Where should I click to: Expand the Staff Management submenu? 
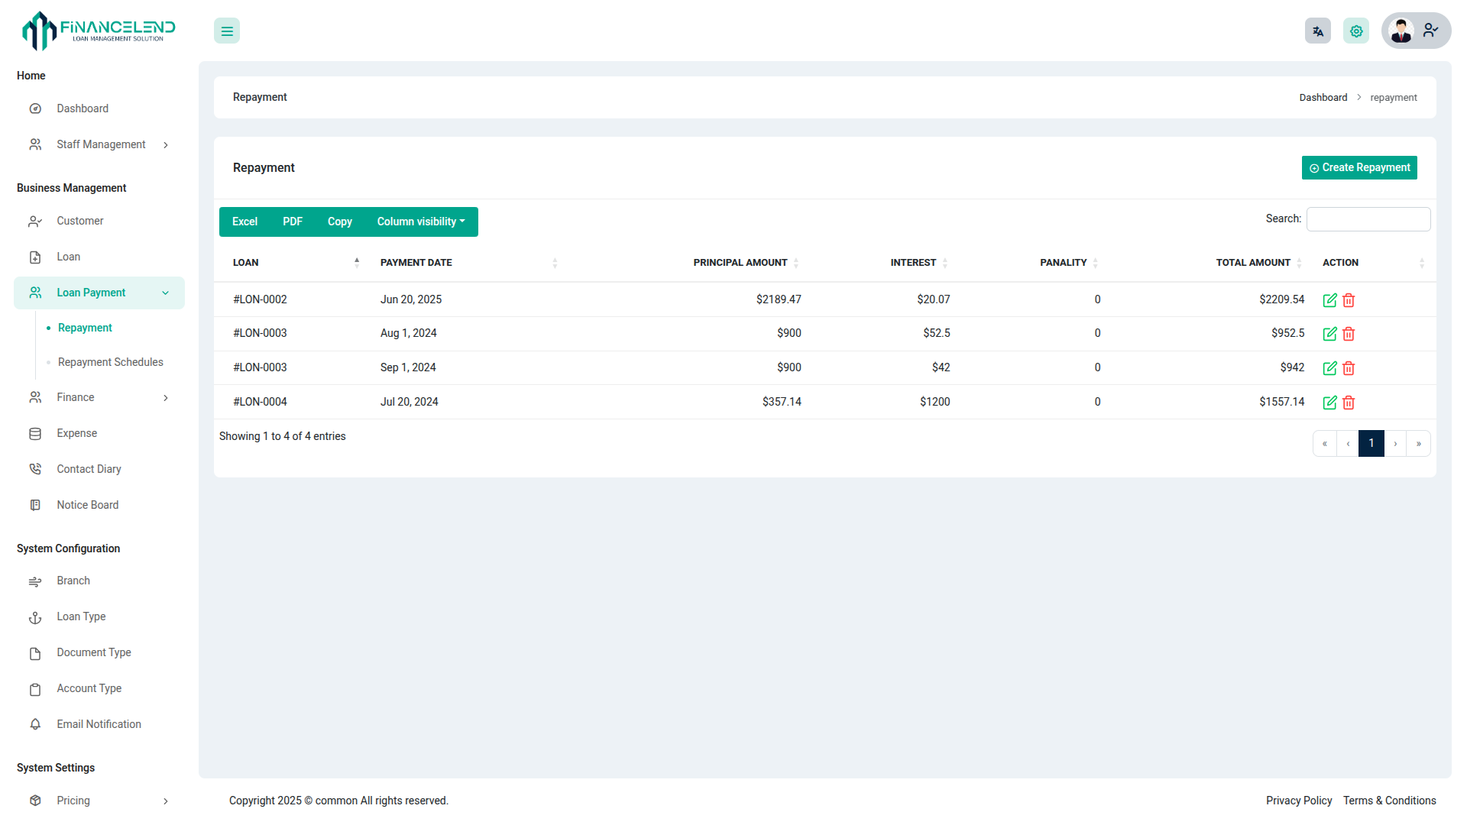101,144
